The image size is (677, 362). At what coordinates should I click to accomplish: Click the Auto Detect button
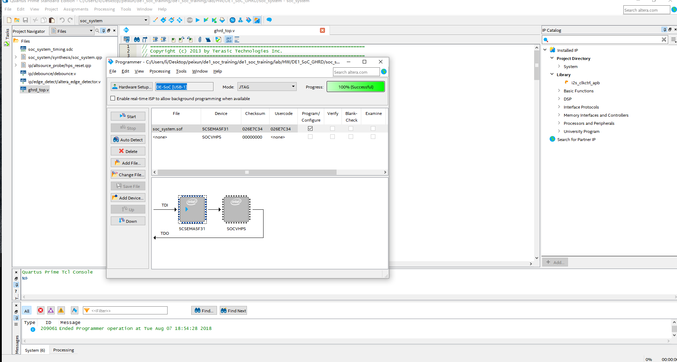128,140
